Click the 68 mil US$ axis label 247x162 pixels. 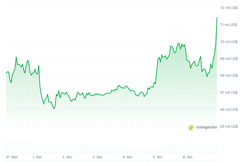tap(229, 76)
